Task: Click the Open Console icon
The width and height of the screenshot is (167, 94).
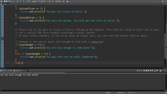Action: (x=160, y=70)
